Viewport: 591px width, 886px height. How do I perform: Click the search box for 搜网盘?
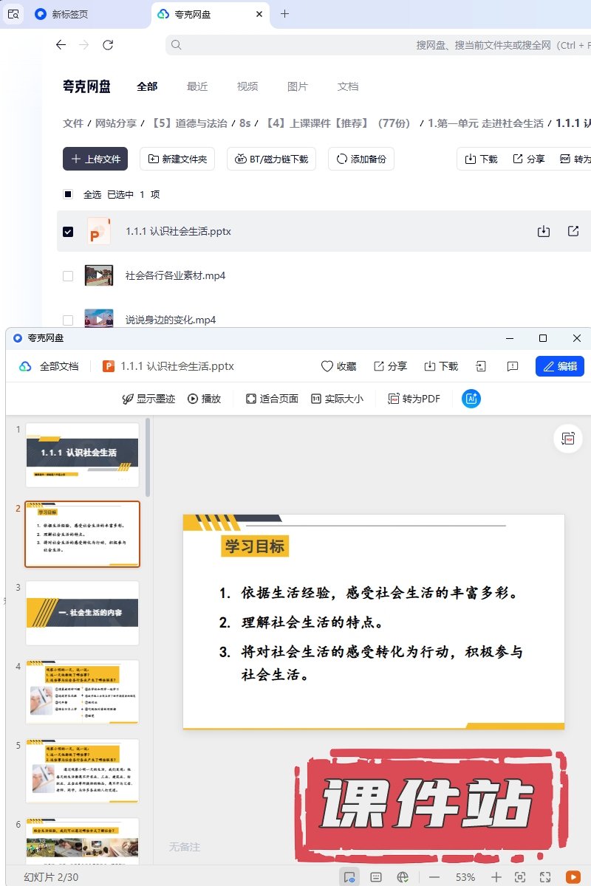tap(369, 45)
